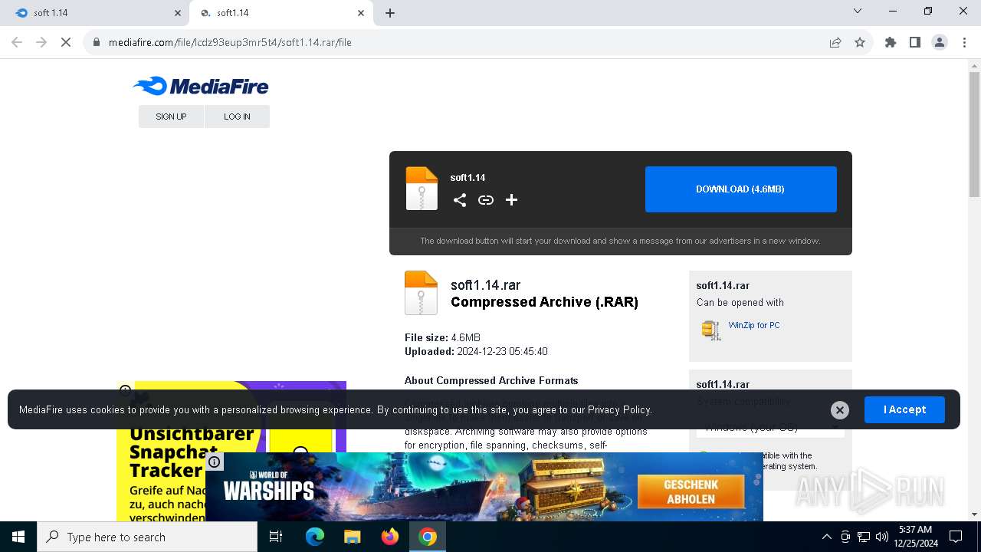Click 'About Compressed Archive Formats' heading
The width and height of the screenshot is (981, 552).
[x=491, y=380]
